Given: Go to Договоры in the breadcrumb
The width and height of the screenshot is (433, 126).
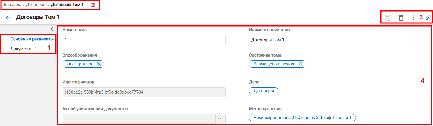Looking at the screenshot, I should (x=36, y=5).
